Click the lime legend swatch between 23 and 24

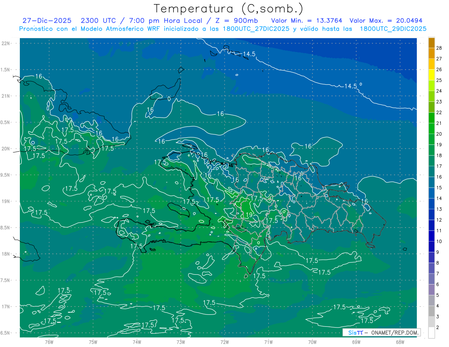click(431, 97)
